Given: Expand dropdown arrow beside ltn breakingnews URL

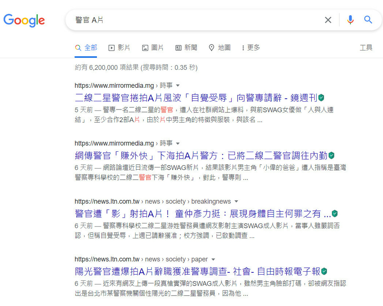Looking at the screenshot, I should point(236,201).
